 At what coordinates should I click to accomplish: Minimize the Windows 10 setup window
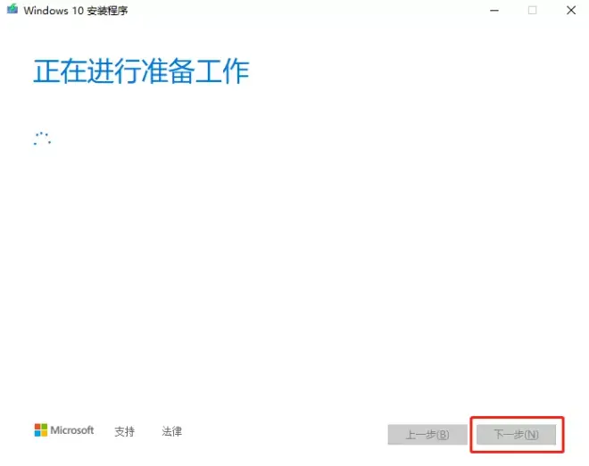pyautogui.click(x=494, y=11)
